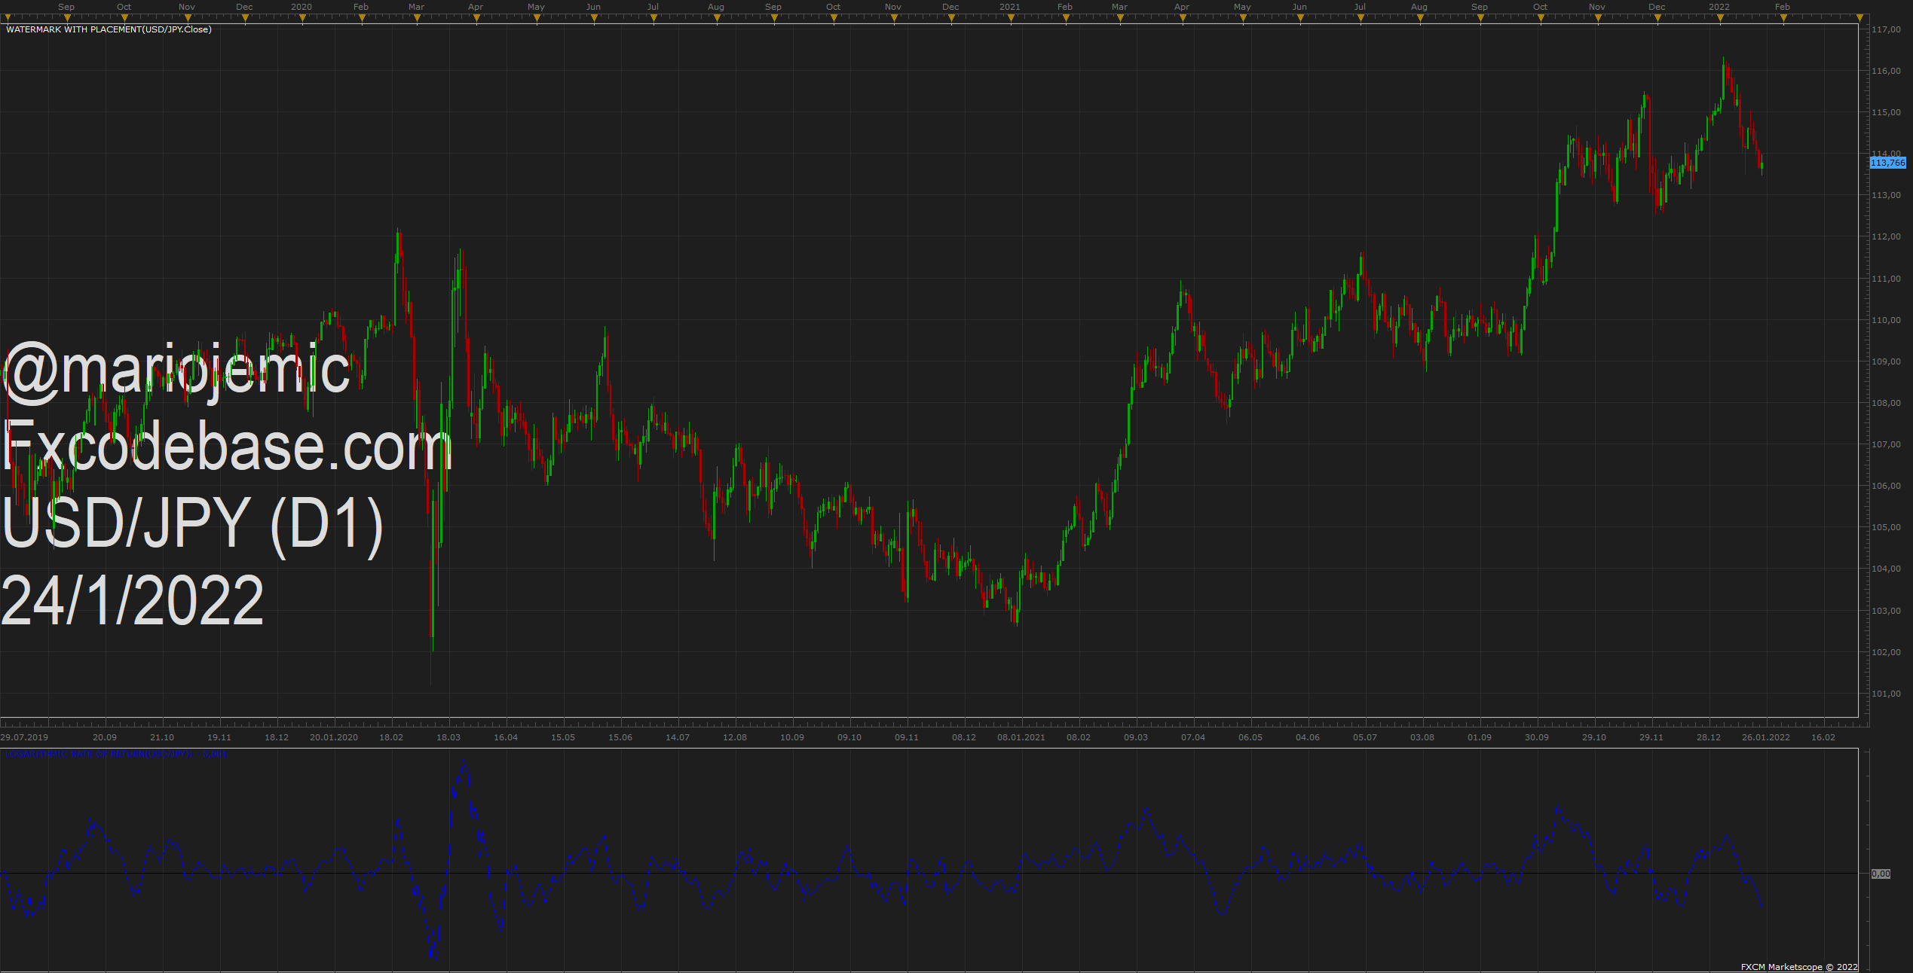The width and height of the screenshot is (1913, 973).
Task: Click the 0,00 level label in indicator pane
Action: click(x=1881, y=874)
